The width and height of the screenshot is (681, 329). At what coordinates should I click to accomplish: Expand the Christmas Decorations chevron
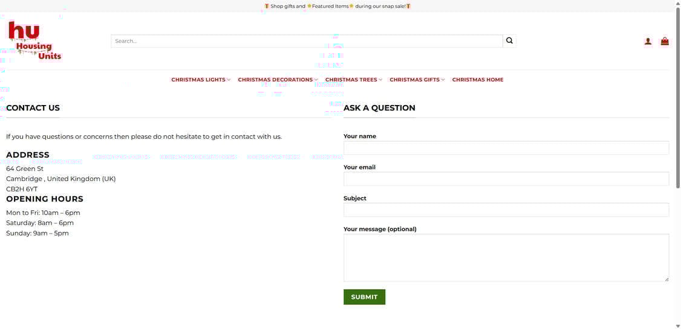tap(316, 80)
